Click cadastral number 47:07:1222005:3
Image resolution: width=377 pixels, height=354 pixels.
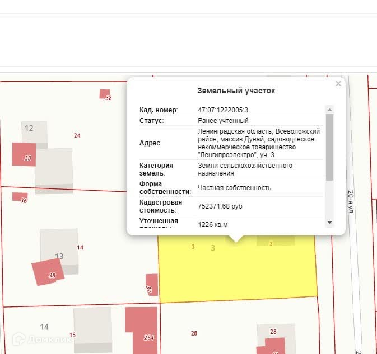(223, 110)
